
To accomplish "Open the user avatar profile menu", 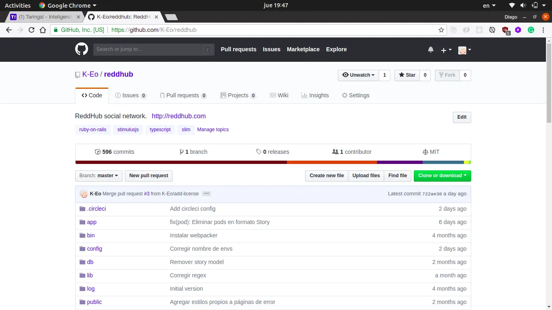I will click(x=465, y=50).
